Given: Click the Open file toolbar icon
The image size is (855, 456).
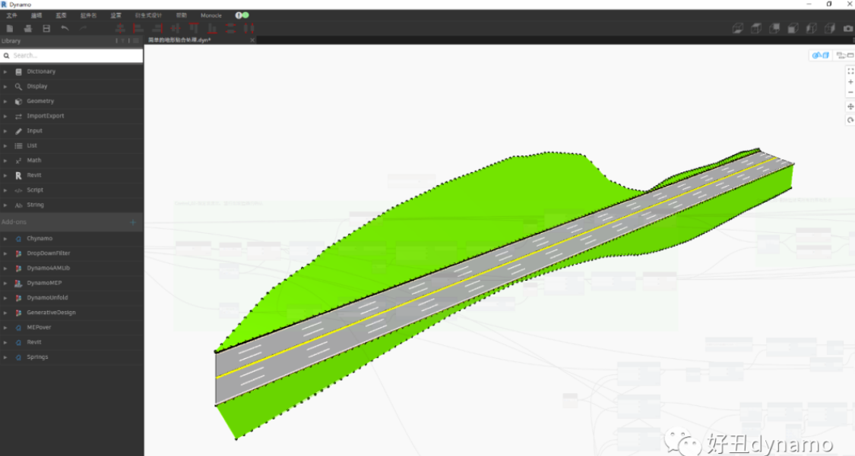Looking at the screenshot, I should pos(28,28).
